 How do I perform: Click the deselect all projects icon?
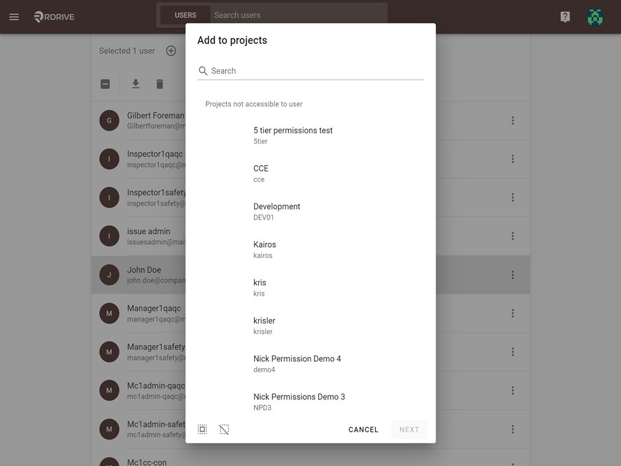[x=224, y=429]
